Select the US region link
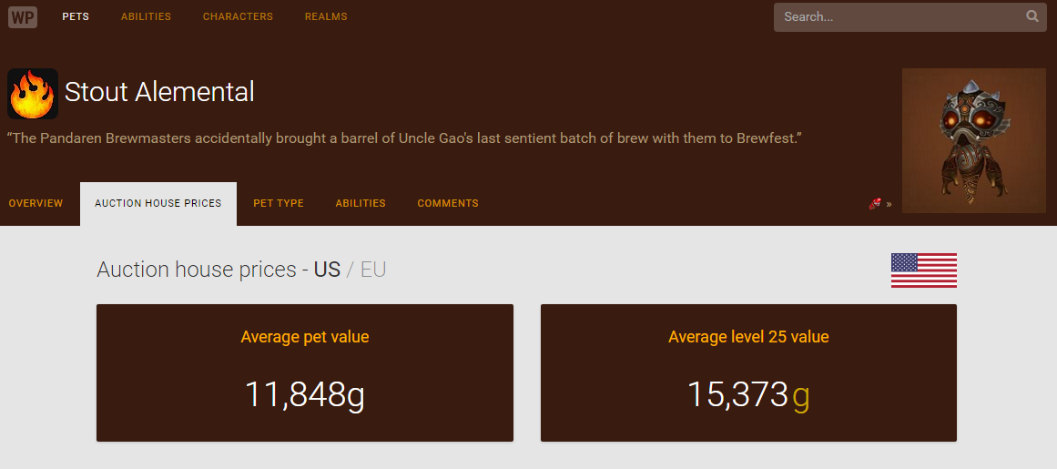1057x469 pixels. 327,270
